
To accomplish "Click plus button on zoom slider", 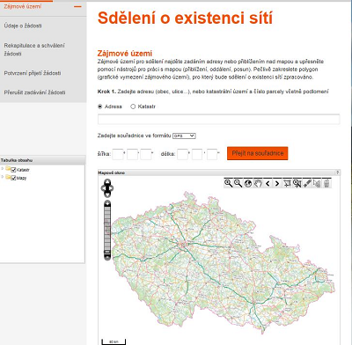I will pos(107,203).
